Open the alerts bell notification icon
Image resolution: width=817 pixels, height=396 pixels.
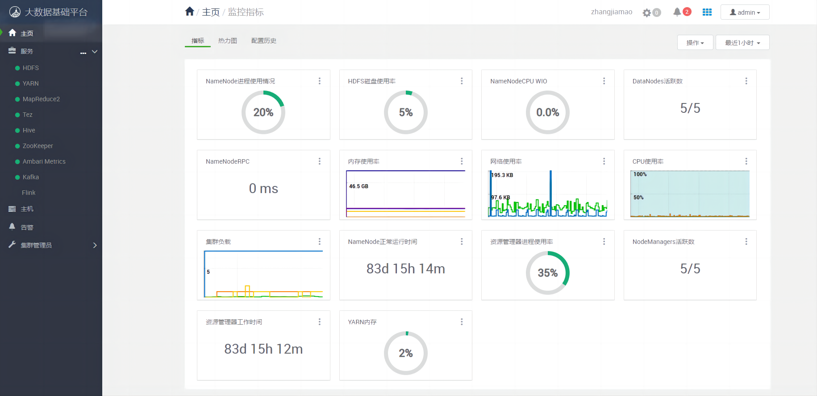677,12
